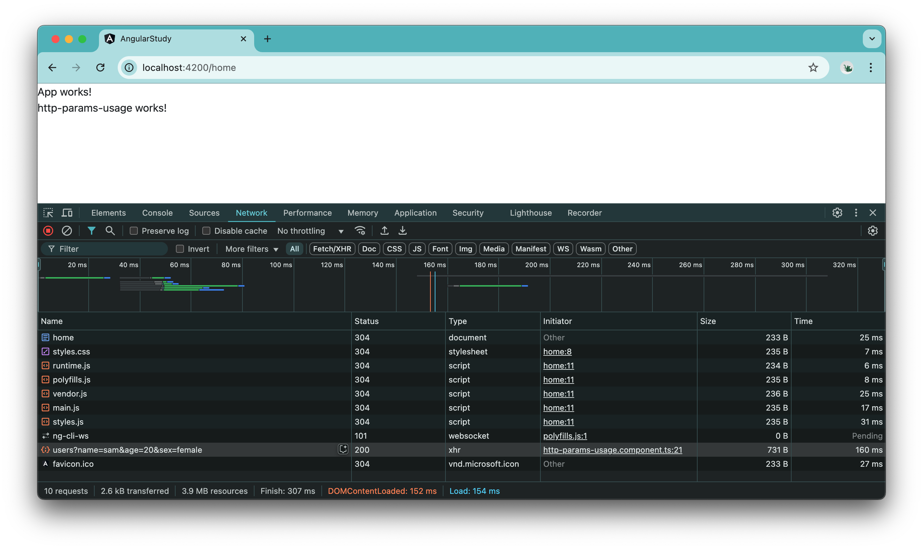Viewport: 923px width, 549px height.
Task: Close the DevTools panel
Action: pos(873,213)
